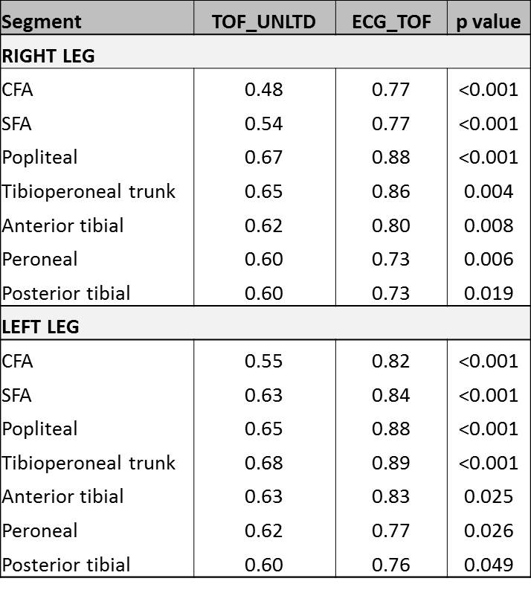Select the 0.049 p value cell
The height and width of the screenshot is (590, 531).
(x=488, y=564)
